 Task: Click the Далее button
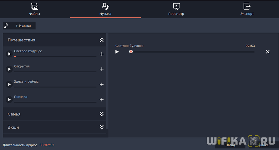[x=263, y=145]
